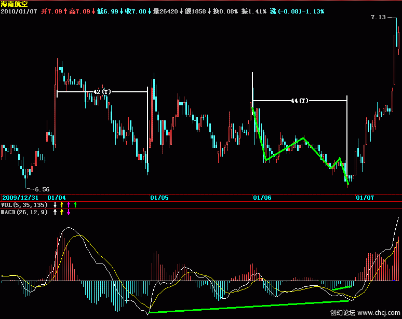Click the stock name 海南航空 title
Screen dimensions: 402x319
15,4
